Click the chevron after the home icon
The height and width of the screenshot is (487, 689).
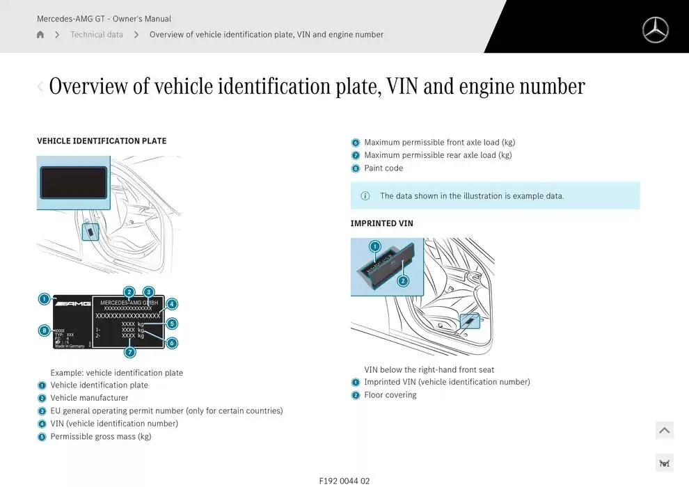(x=57, y=34)
